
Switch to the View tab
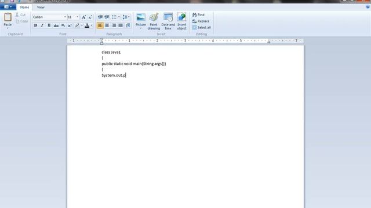(x=41, y=8)
